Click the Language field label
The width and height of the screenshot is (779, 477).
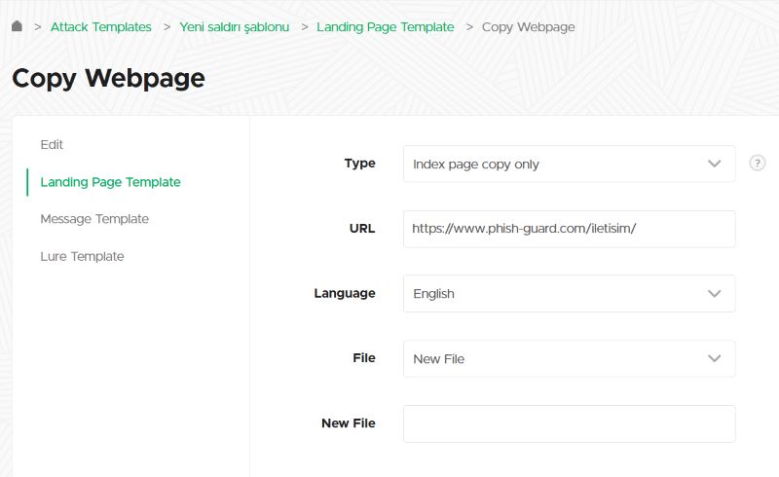click(344, 293)
